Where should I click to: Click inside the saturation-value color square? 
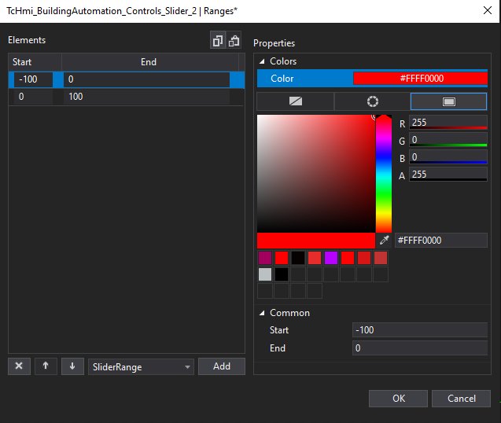point(316,174)
